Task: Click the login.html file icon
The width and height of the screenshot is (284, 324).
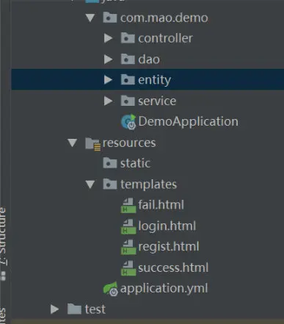Action: [x=128, y=226]
